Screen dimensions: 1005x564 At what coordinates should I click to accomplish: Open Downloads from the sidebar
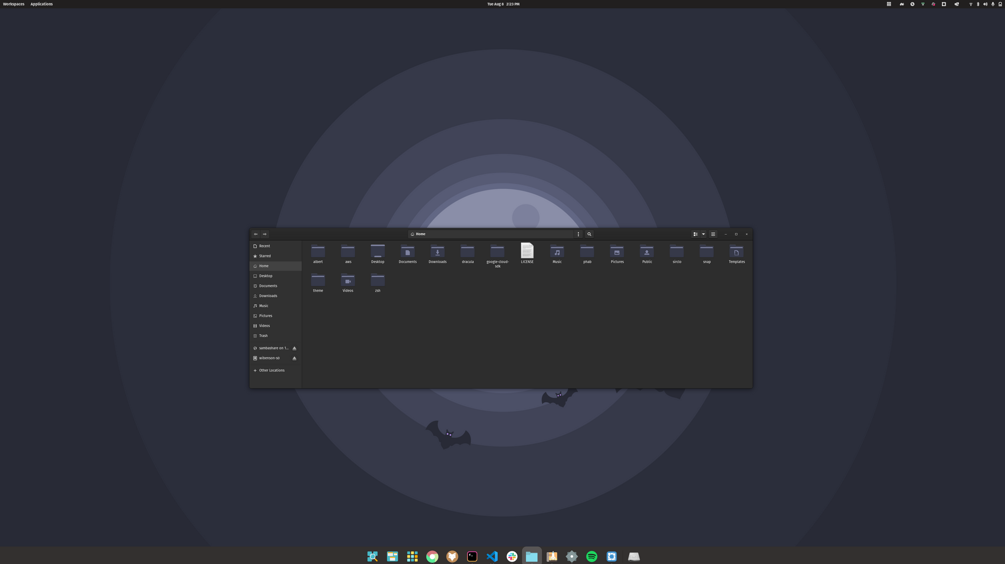[275, 296]
